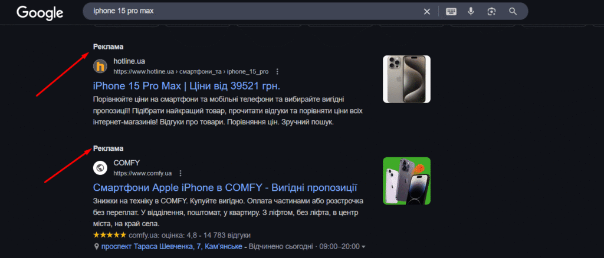Click the hotline.ua favicon
The image size is (604, 258).
point(100,66)
